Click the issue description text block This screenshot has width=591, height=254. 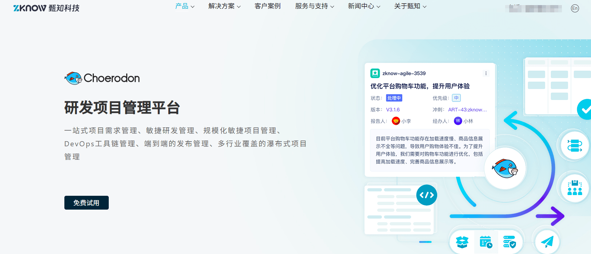(430, 150)
